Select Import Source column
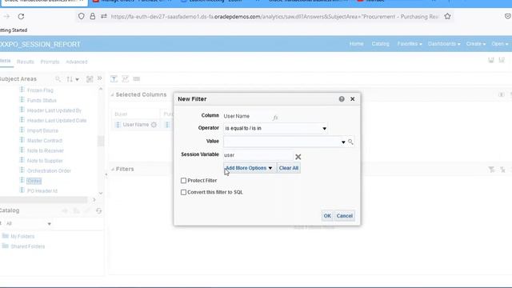512x288 pixels. (42, 130)
